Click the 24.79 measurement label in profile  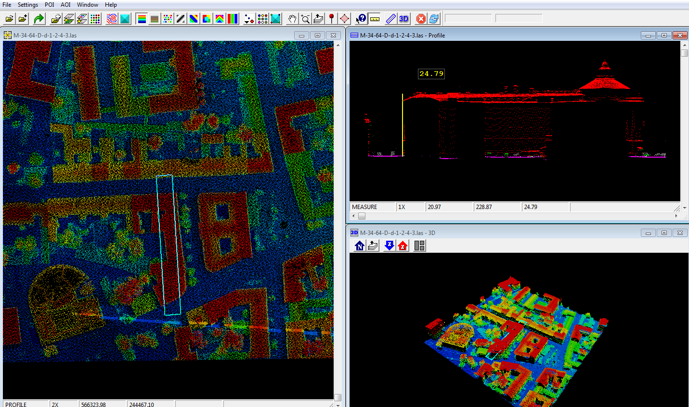click(431, 74)
